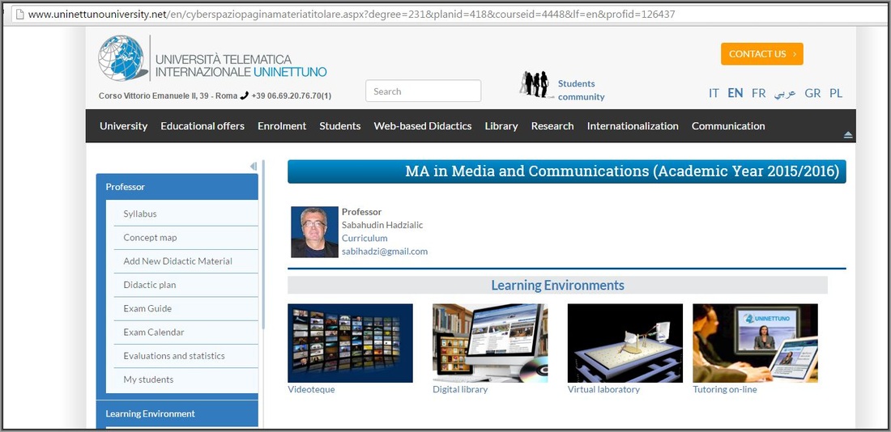
Task: Click the MA in Media and Communications header
Action: (x=566, y=172)
